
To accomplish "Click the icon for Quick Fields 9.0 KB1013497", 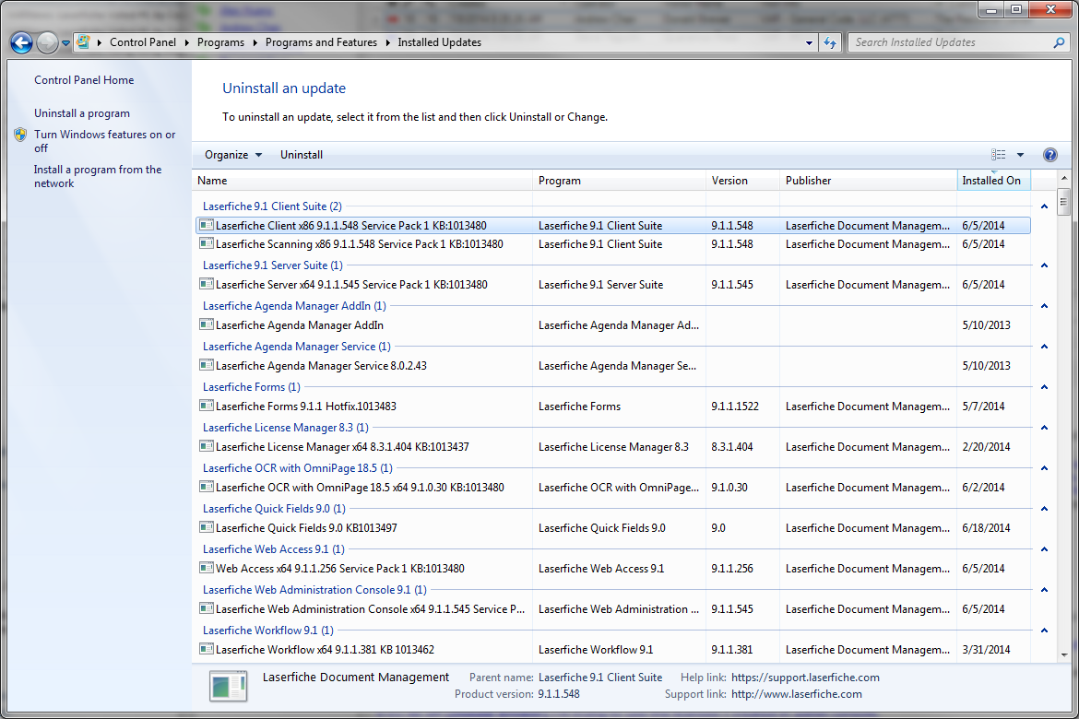I will pyautogui.click(x=206, y=527).
